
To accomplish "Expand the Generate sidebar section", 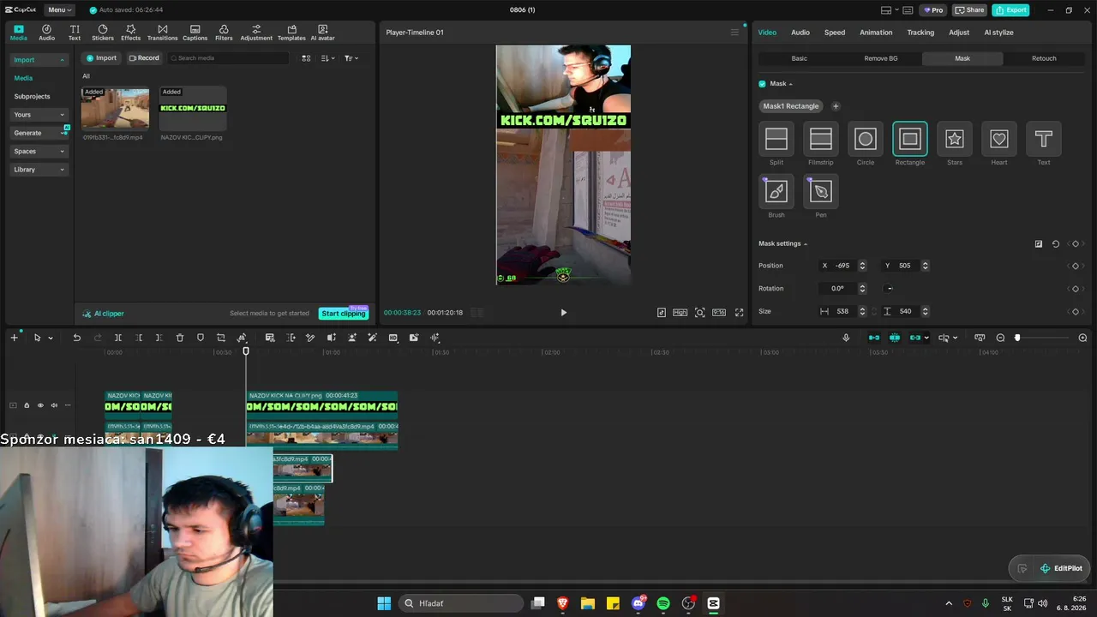I will coord(39,133).
